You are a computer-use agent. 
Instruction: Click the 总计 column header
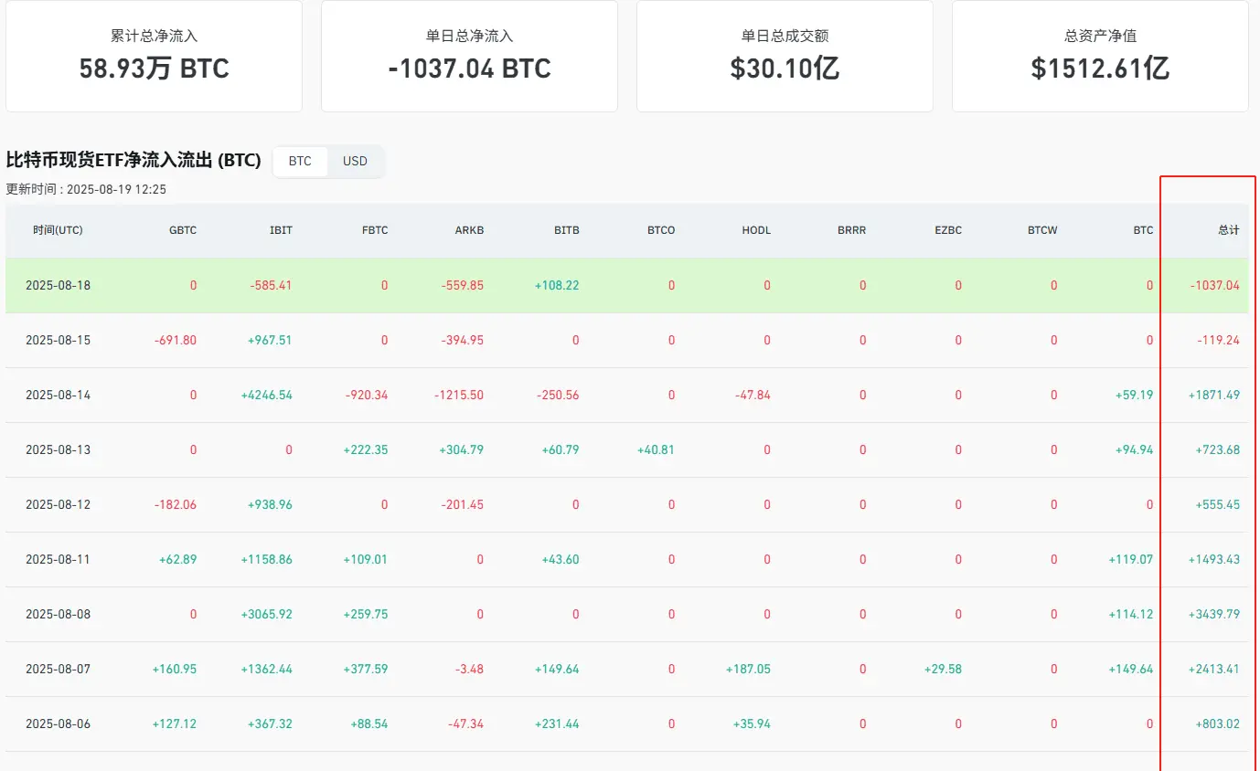point(1229,230)
